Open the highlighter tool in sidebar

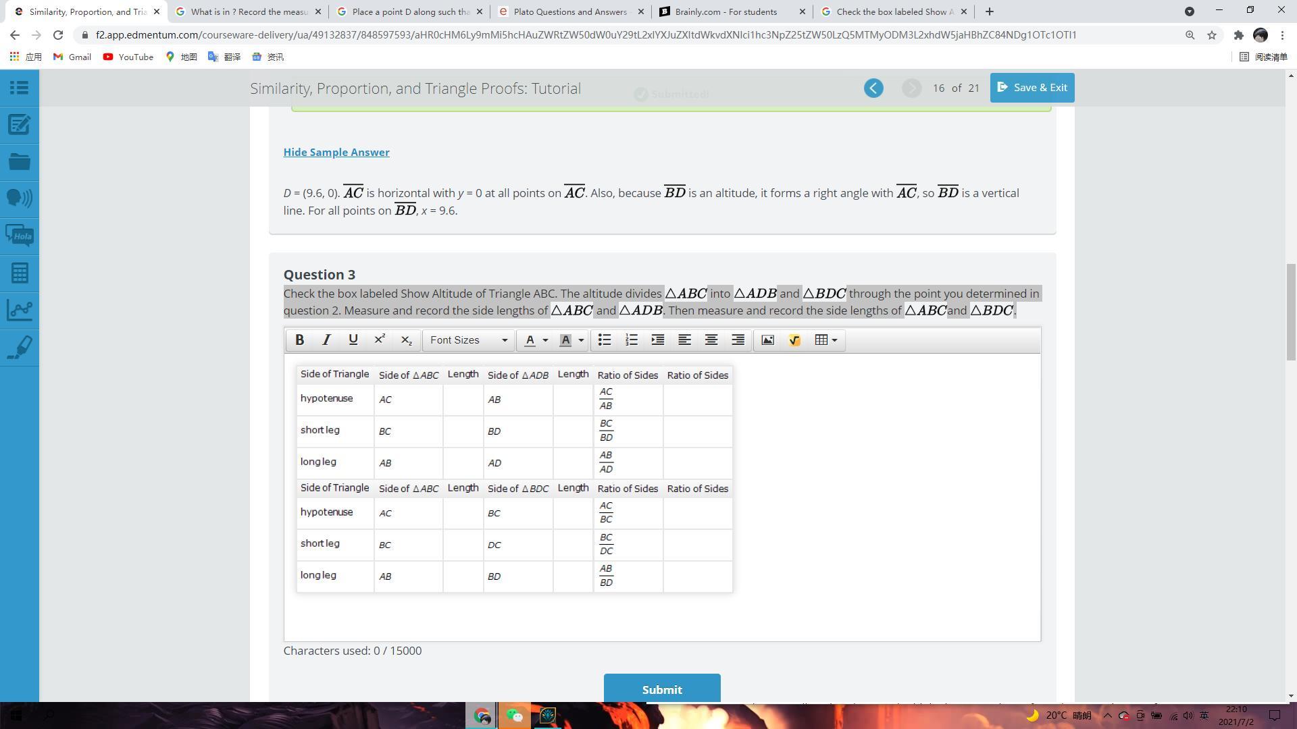pos(19,348)
